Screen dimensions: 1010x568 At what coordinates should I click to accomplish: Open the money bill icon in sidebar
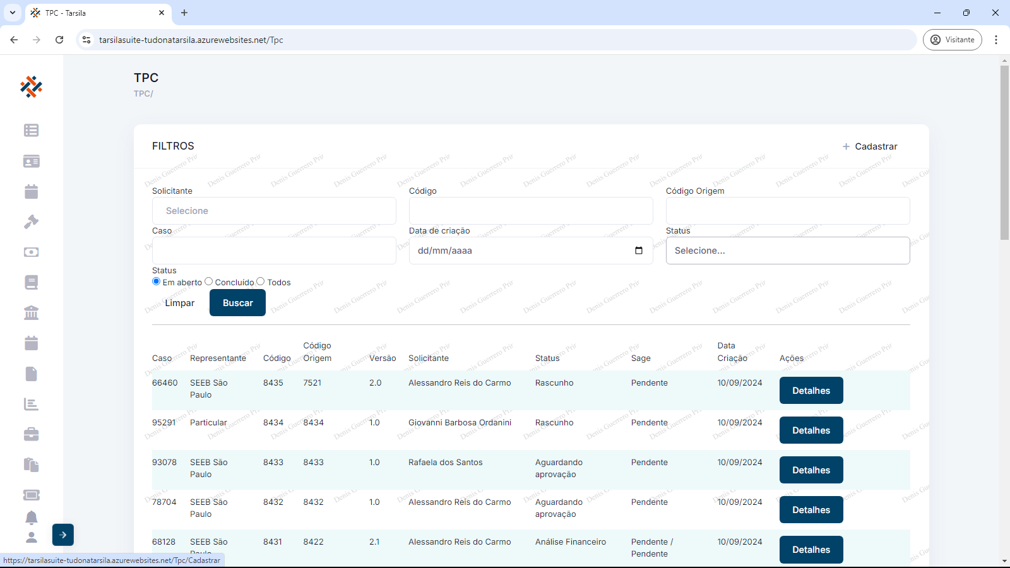[31, 252]
